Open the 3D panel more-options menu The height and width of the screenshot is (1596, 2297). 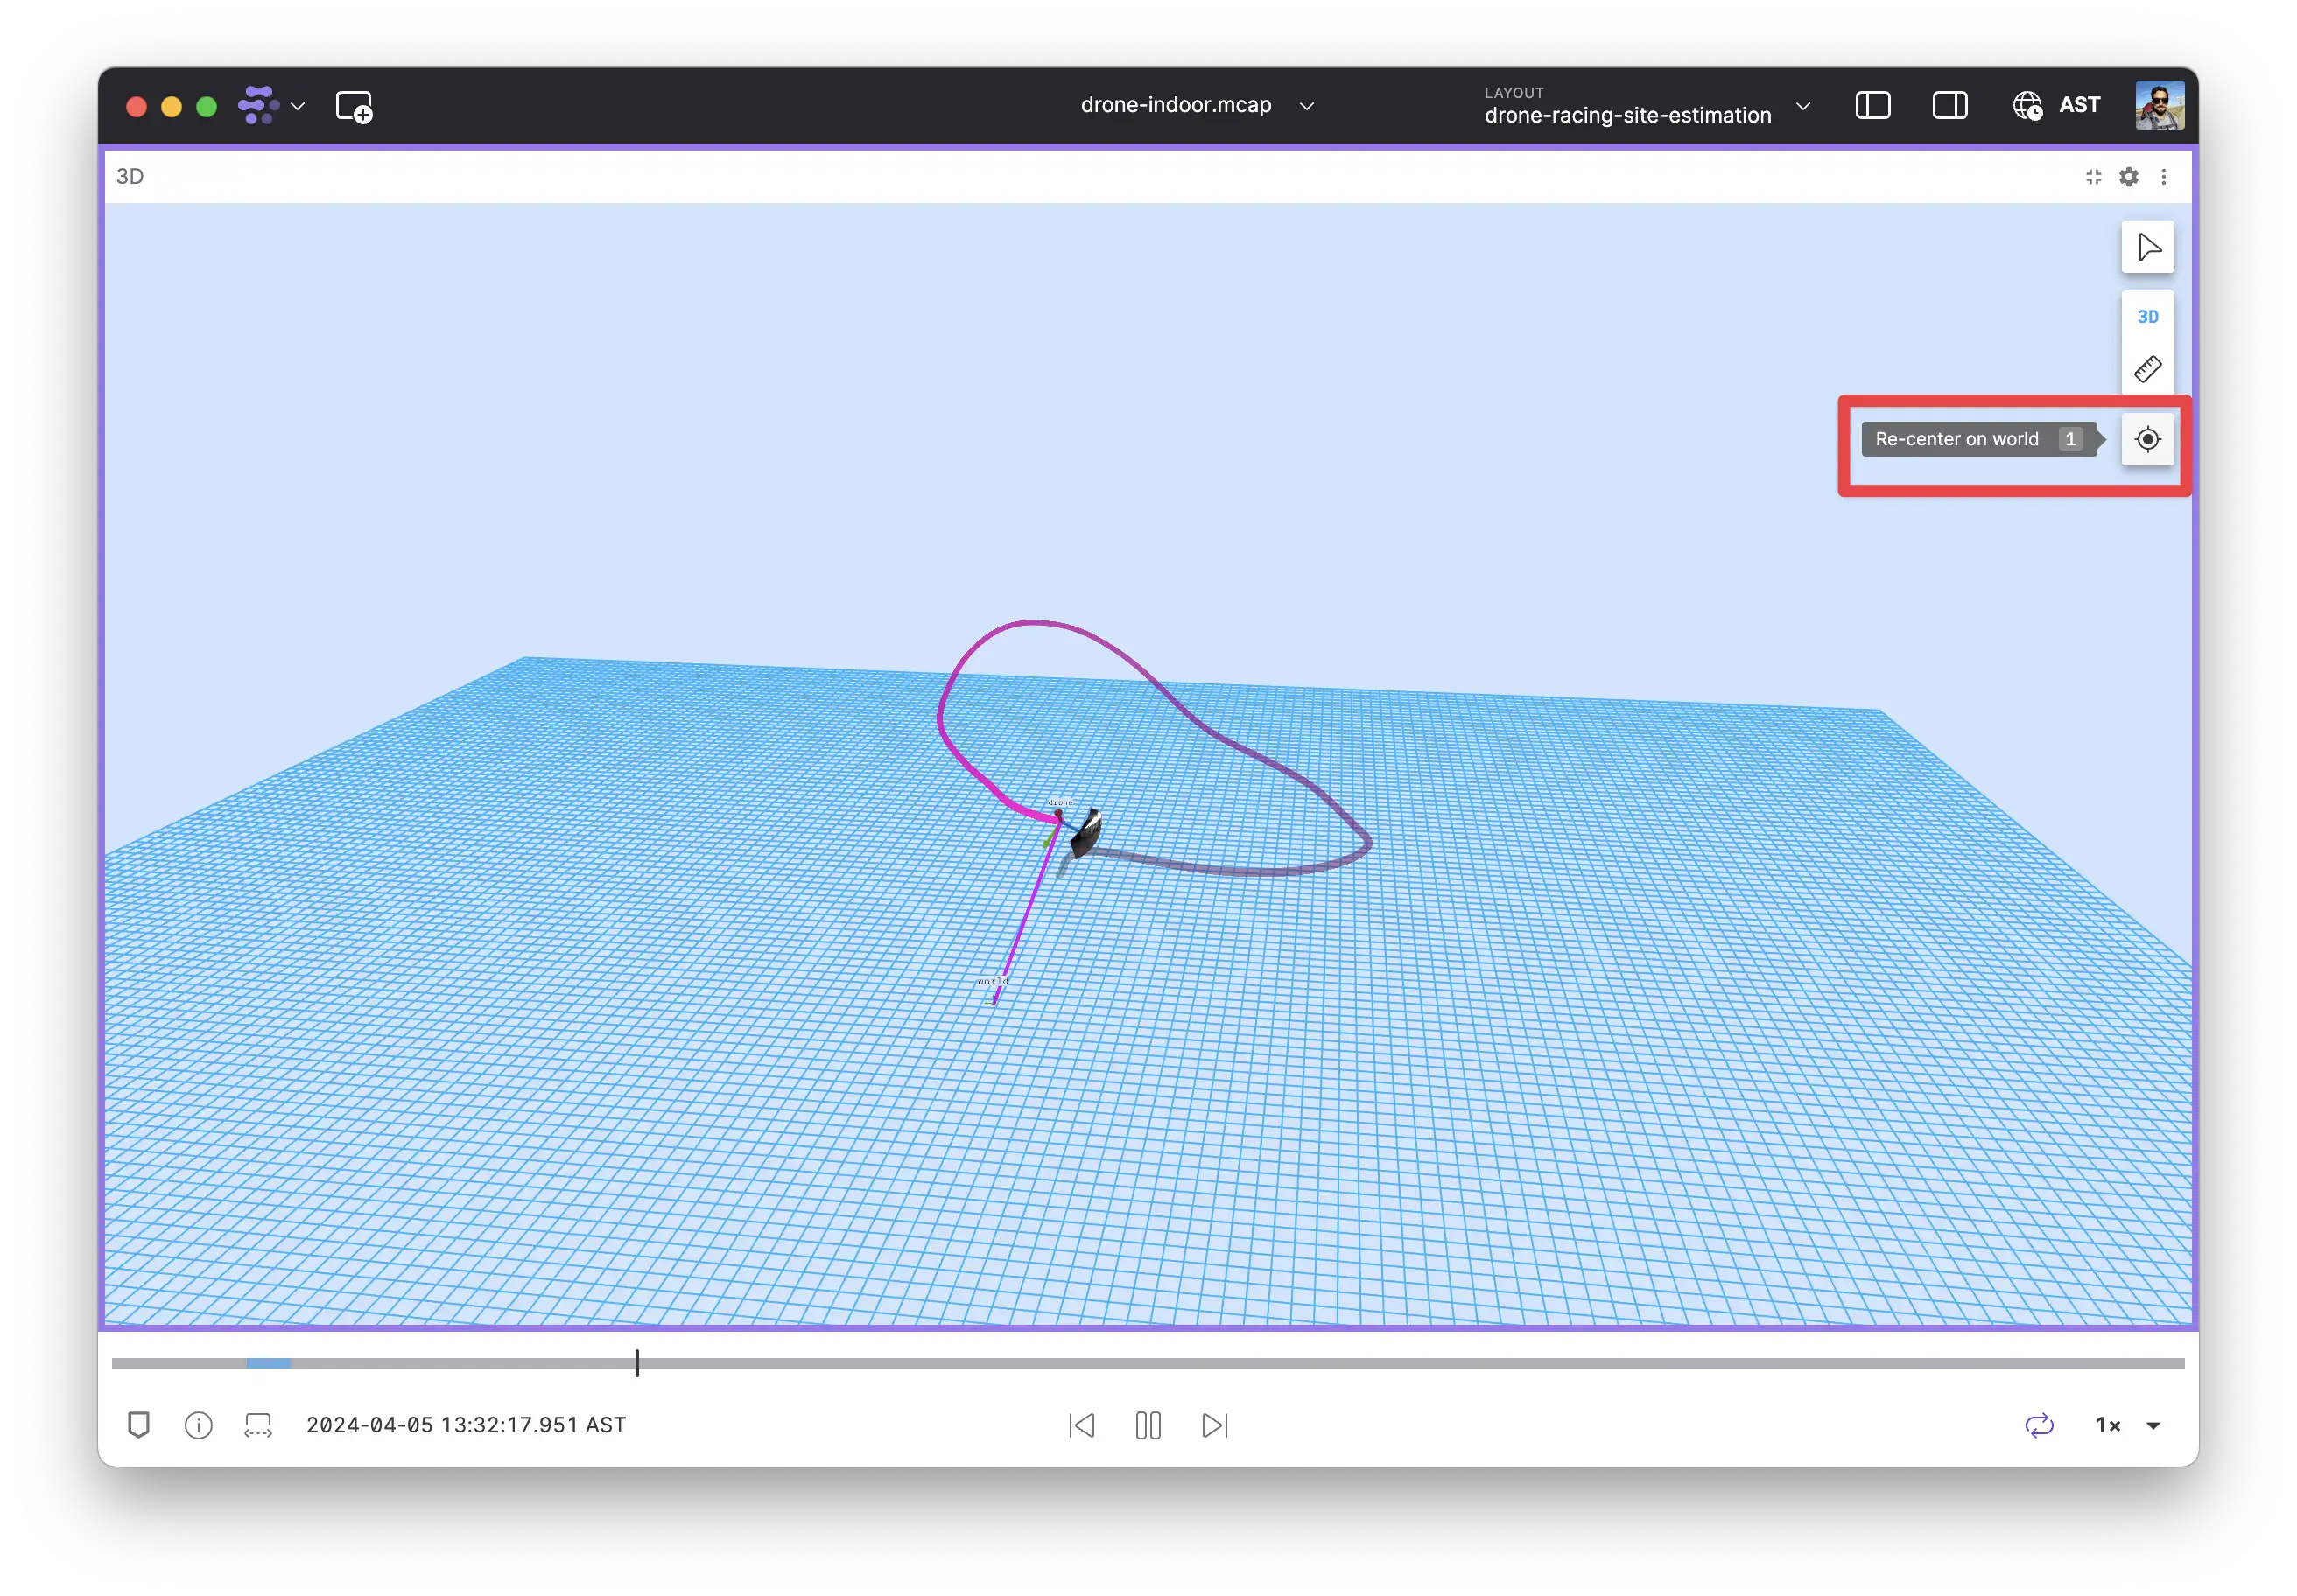(2165, 176)
